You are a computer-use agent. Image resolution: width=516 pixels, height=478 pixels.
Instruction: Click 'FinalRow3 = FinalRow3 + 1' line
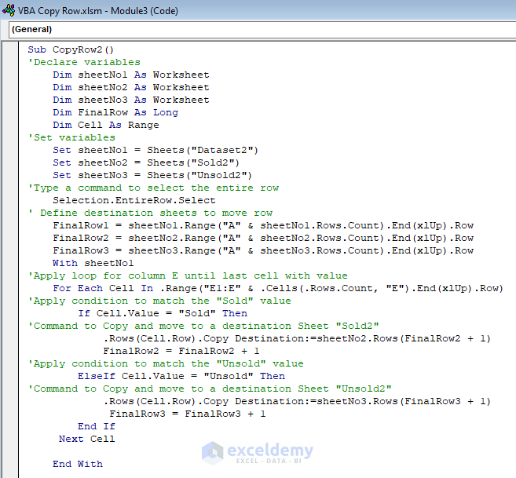[188, 414]
